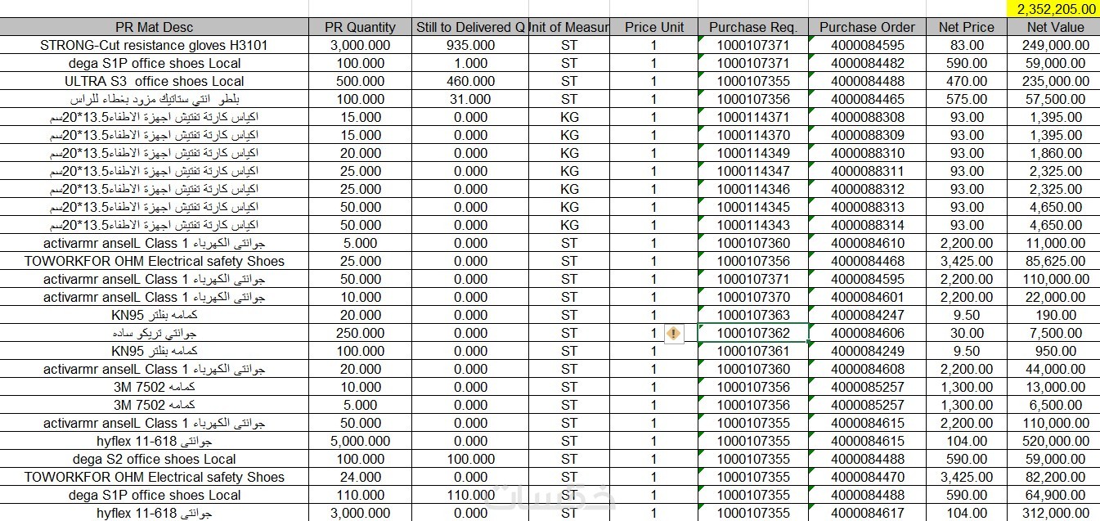The width and height of the screenshot is (1100, 521).
Task: Select the net value 249,000.00
Action: coord(1055,45)
